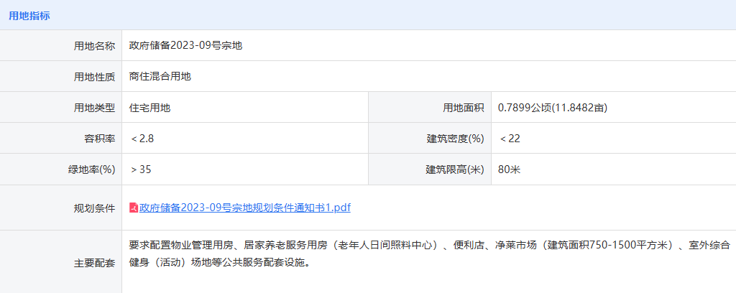This screenshot has height=293, width=736.
Task: Click the PDF file icon beside the planning link
Action: pyautogui.click(x=133, y=208)
